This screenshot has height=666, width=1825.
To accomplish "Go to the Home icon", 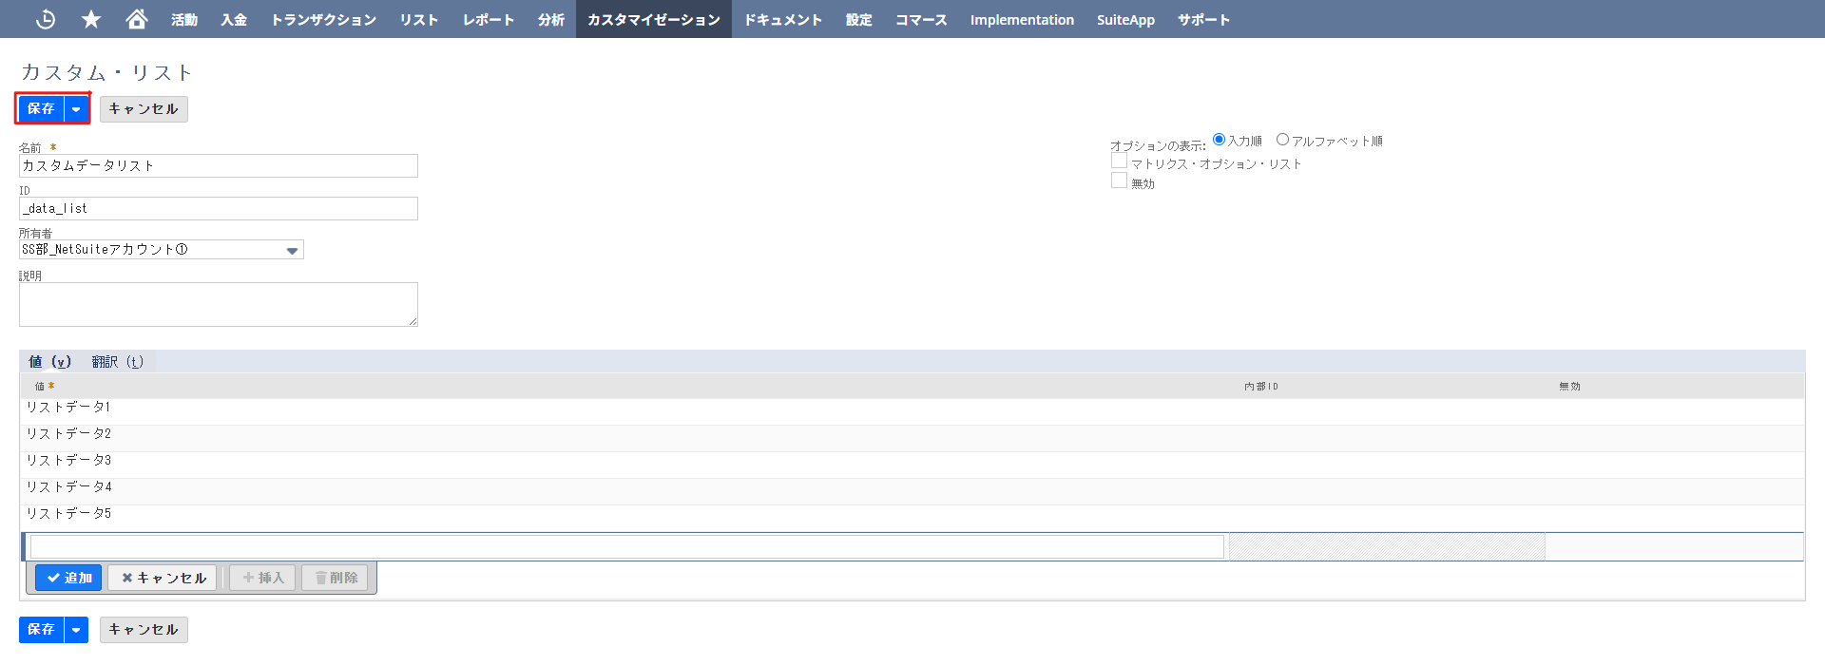I will click(137, 19).
